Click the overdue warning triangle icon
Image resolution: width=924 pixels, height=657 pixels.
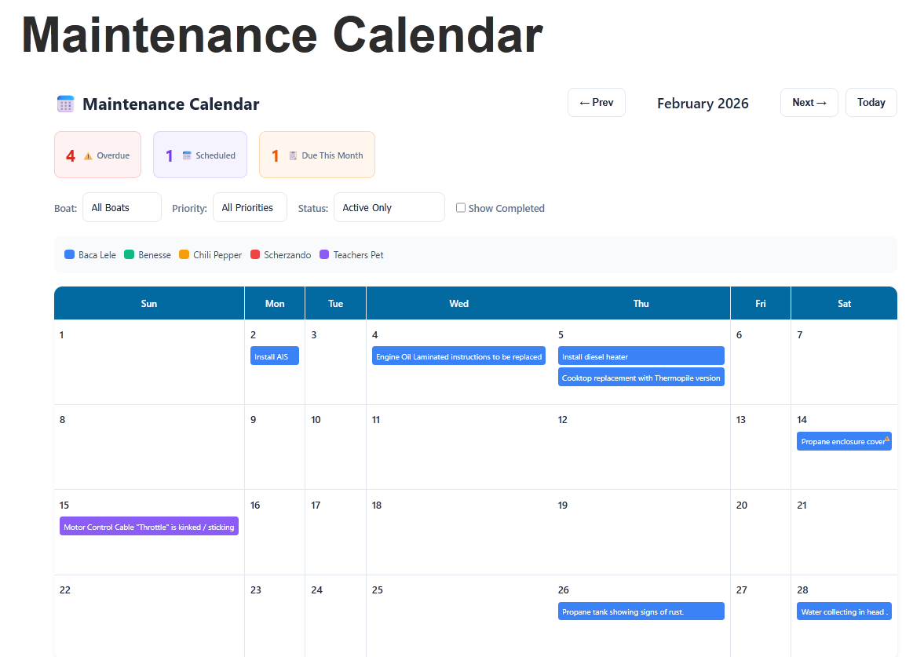(x=88, y=156)
